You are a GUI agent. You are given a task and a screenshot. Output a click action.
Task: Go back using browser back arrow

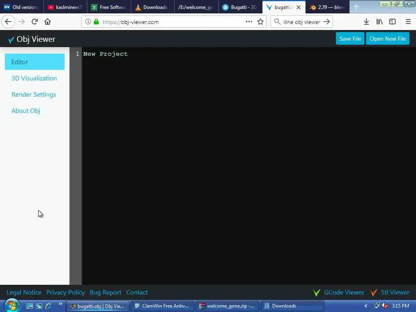8,22
